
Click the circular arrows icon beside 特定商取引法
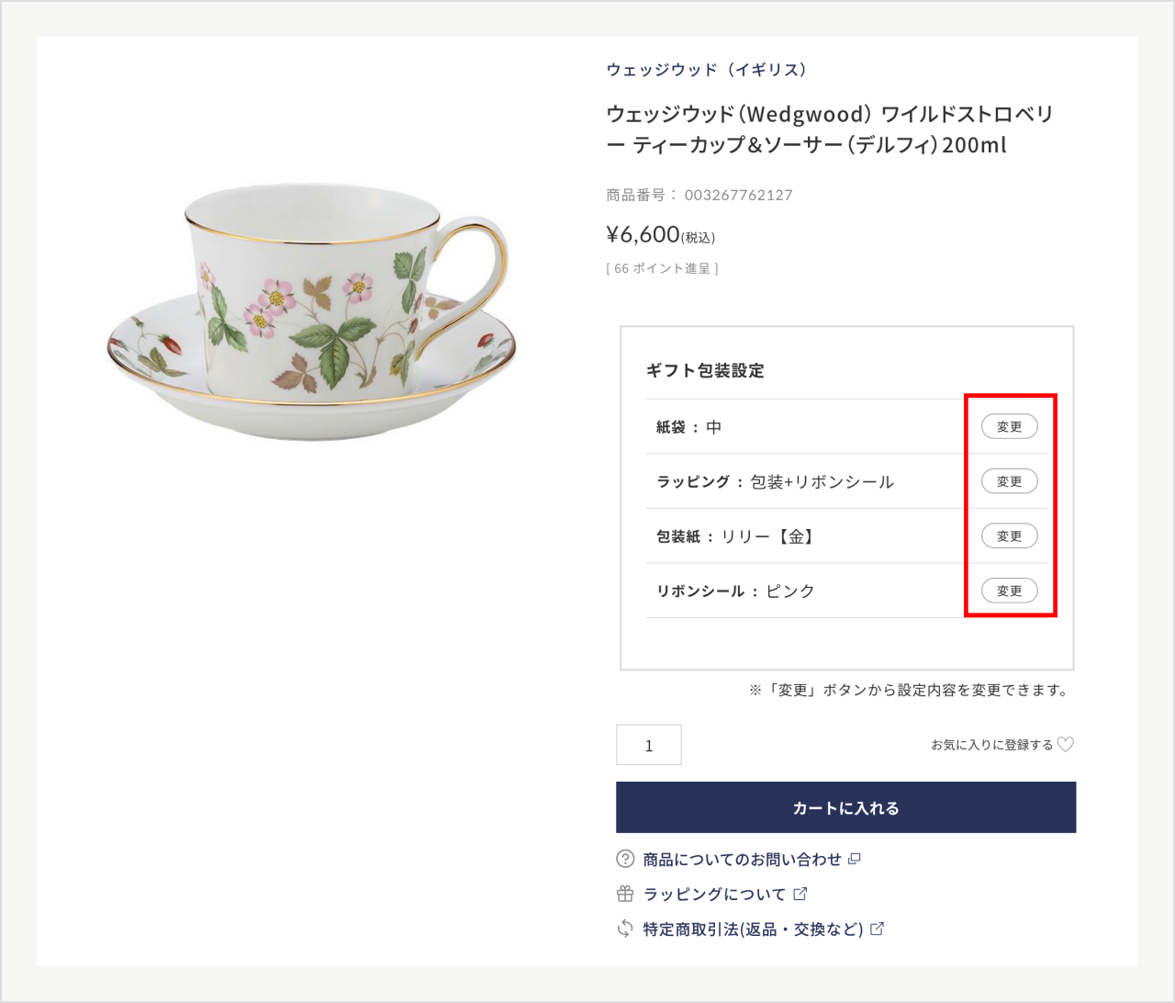click(625, 929)
